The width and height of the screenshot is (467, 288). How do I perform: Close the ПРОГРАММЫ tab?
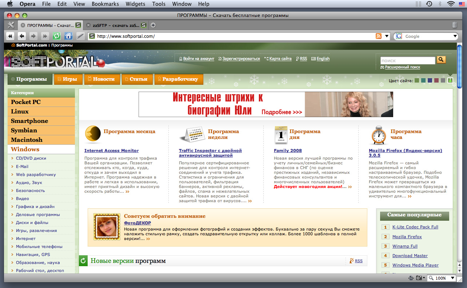(23, 25)
